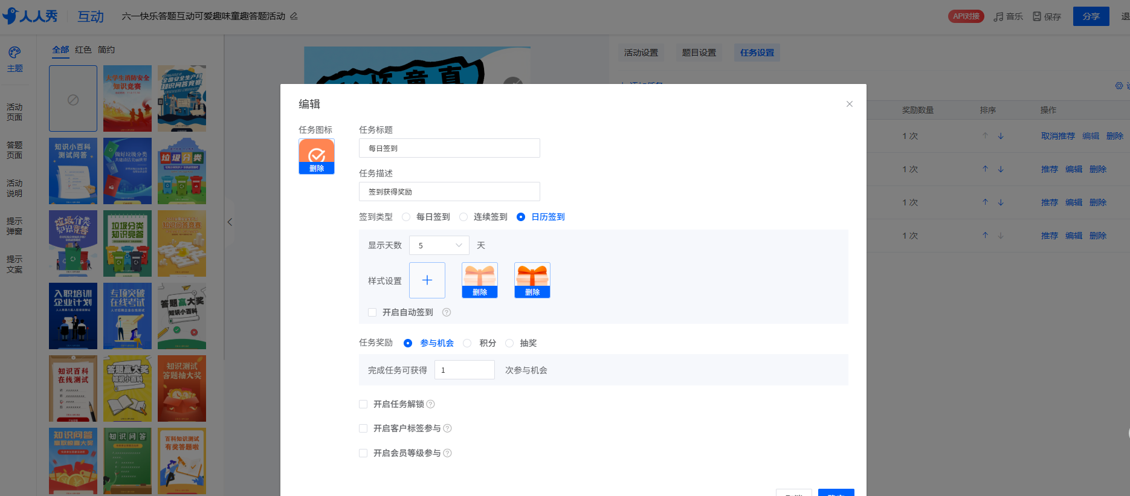Click help icon beside 开启自动签到

point(447,312)
